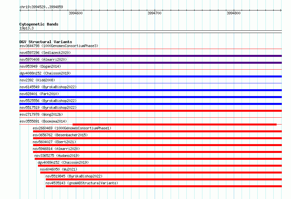
Task: Click the red bar under nsv5946814
Action: click(157, 152)
